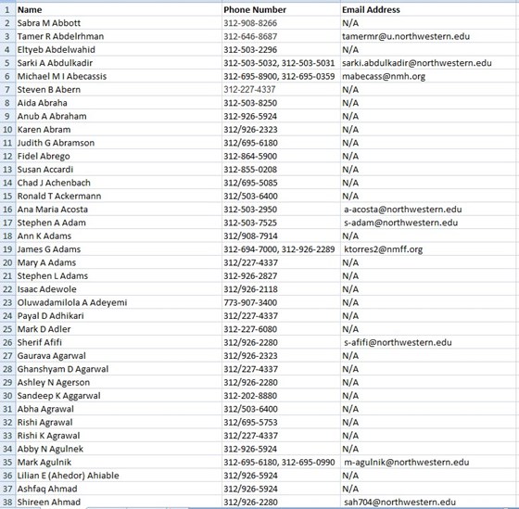
Task: Select the cell Isaac Adewole
Action: pos(119,289)
